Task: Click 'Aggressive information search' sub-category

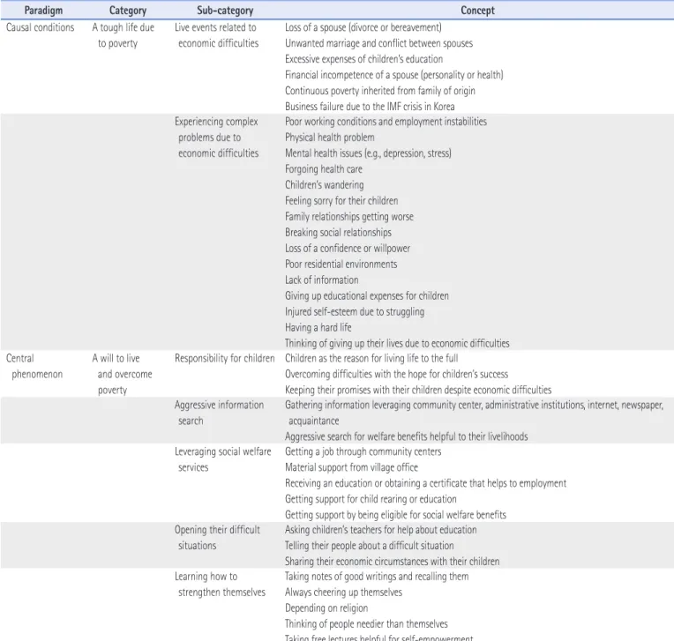Action: (x=219, y=413)
